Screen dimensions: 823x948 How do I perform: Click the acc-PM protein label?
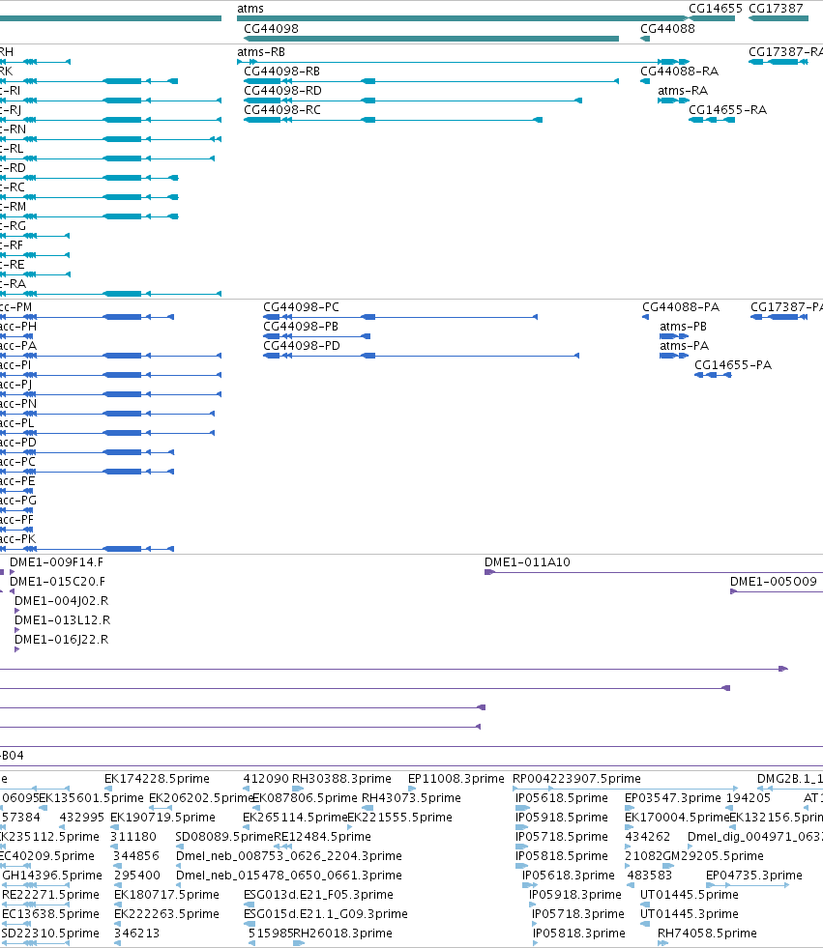[x=15, y=307]
